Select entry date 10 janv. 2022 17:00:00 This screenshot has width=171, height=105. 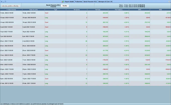click(7, 74)
